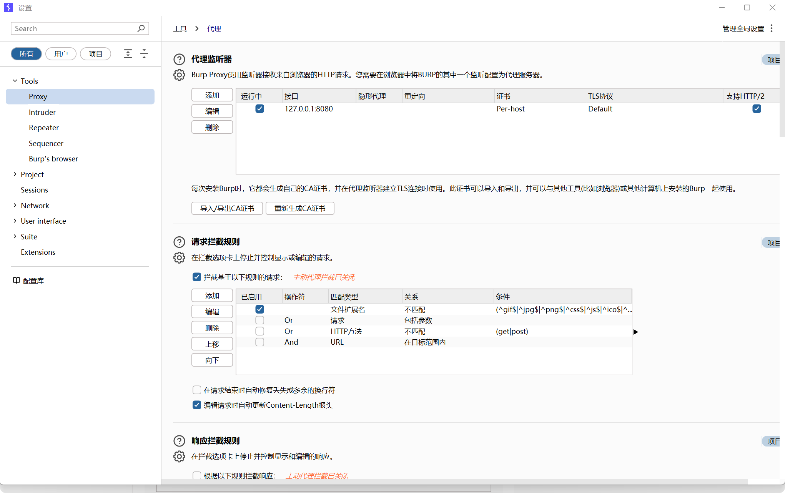The width and height of the screenshot is (785, 493).
Task: Click the gear icon under 请求拦截规则
Action: 179,258
